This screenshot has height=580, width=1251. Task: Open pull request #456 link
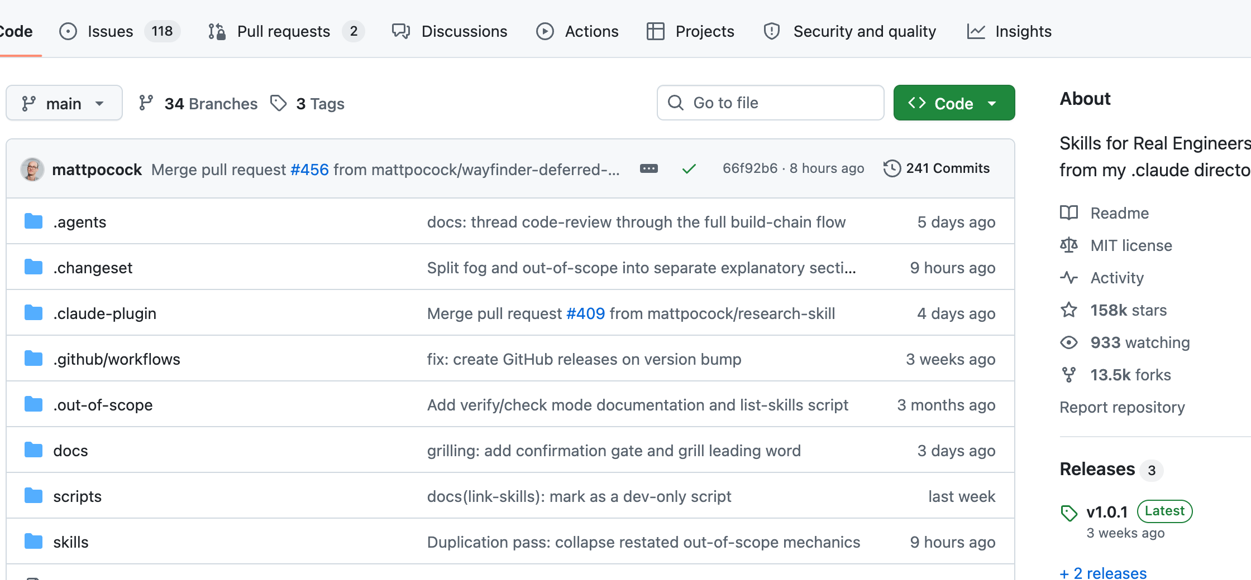tap(310, 170)
